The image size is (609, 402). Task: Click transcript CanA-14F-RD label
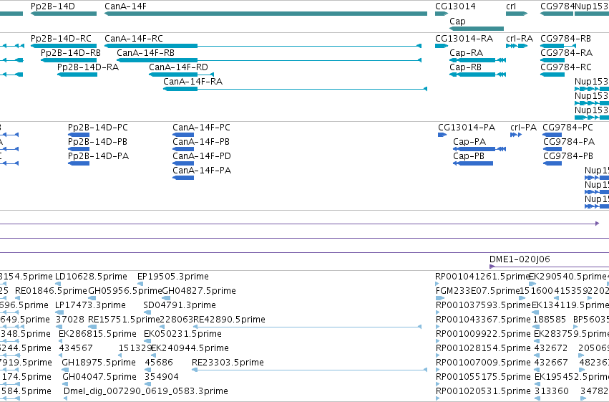coord(178,67)
